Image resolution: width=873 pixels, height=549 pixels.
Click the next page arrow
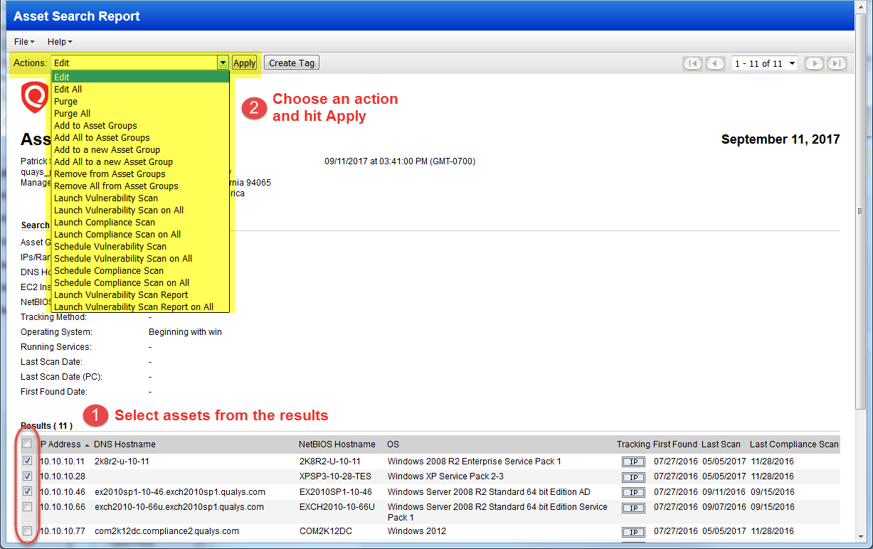(x=813, y=63)
